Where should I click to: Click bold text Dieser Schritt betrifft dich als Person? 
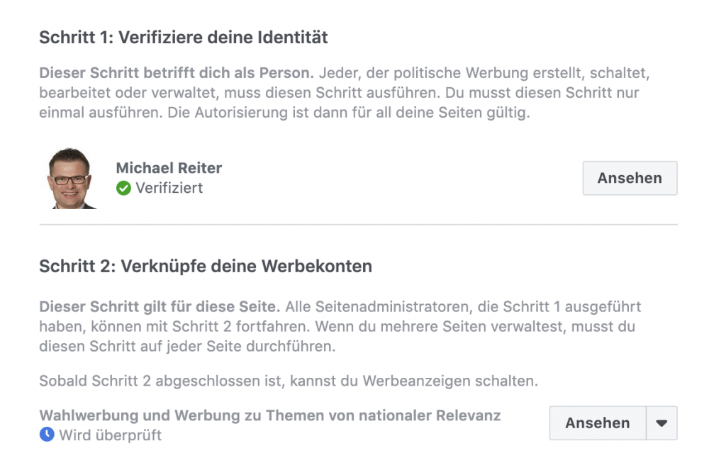point(177,73)
